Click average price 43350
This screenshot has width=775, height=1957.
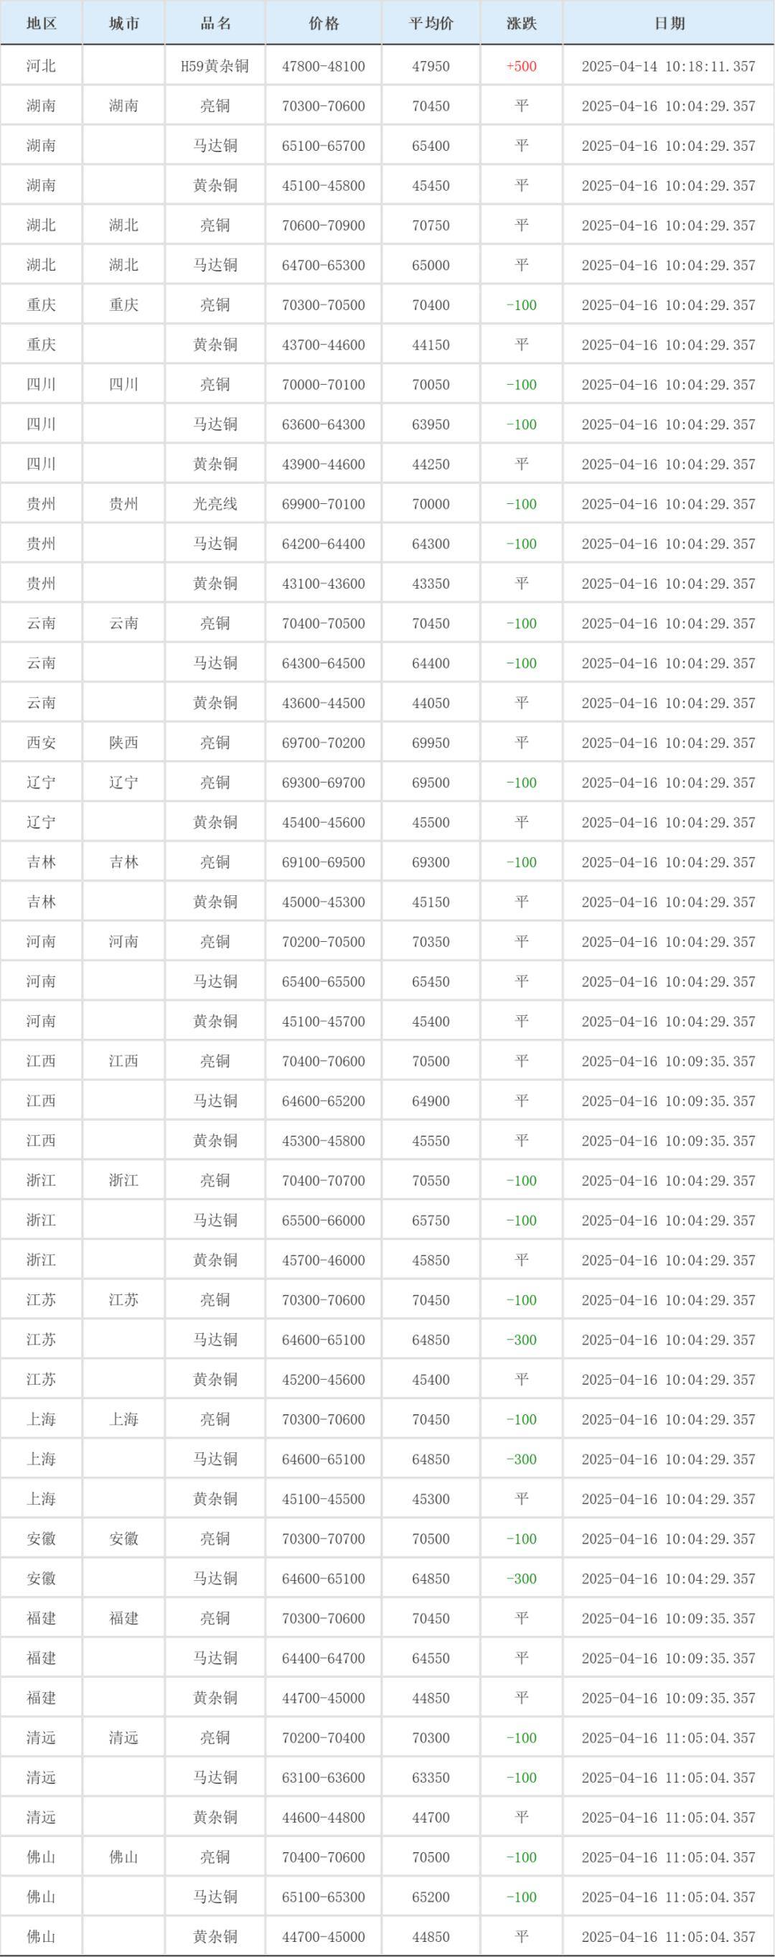coord(431,584)
